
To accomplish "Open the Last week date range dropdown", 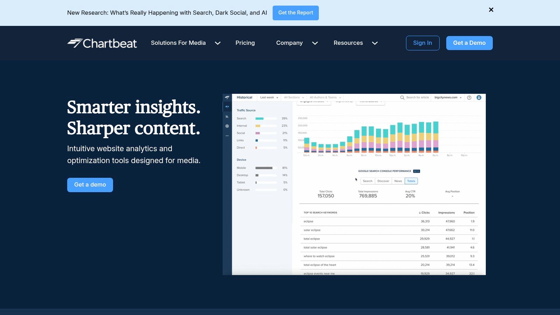I will coord(268,98).
